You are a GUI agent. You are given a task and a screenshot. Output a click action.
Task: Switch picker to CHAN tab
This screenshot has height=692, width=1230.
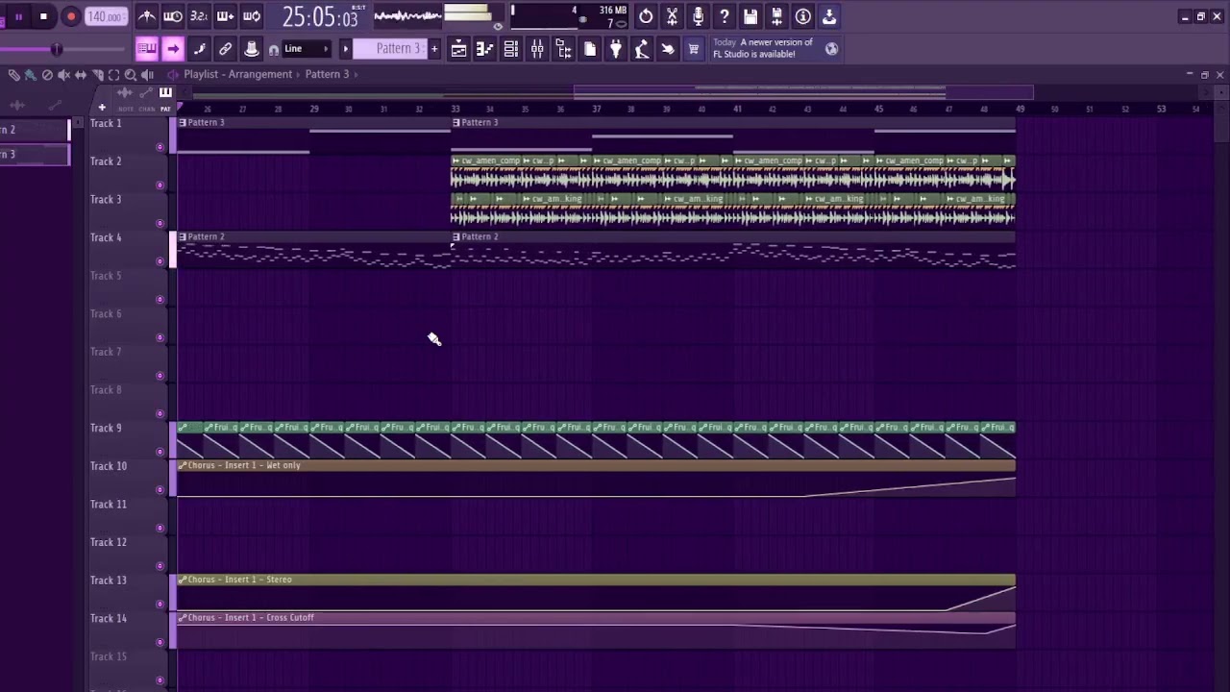[x=146, y=109]
